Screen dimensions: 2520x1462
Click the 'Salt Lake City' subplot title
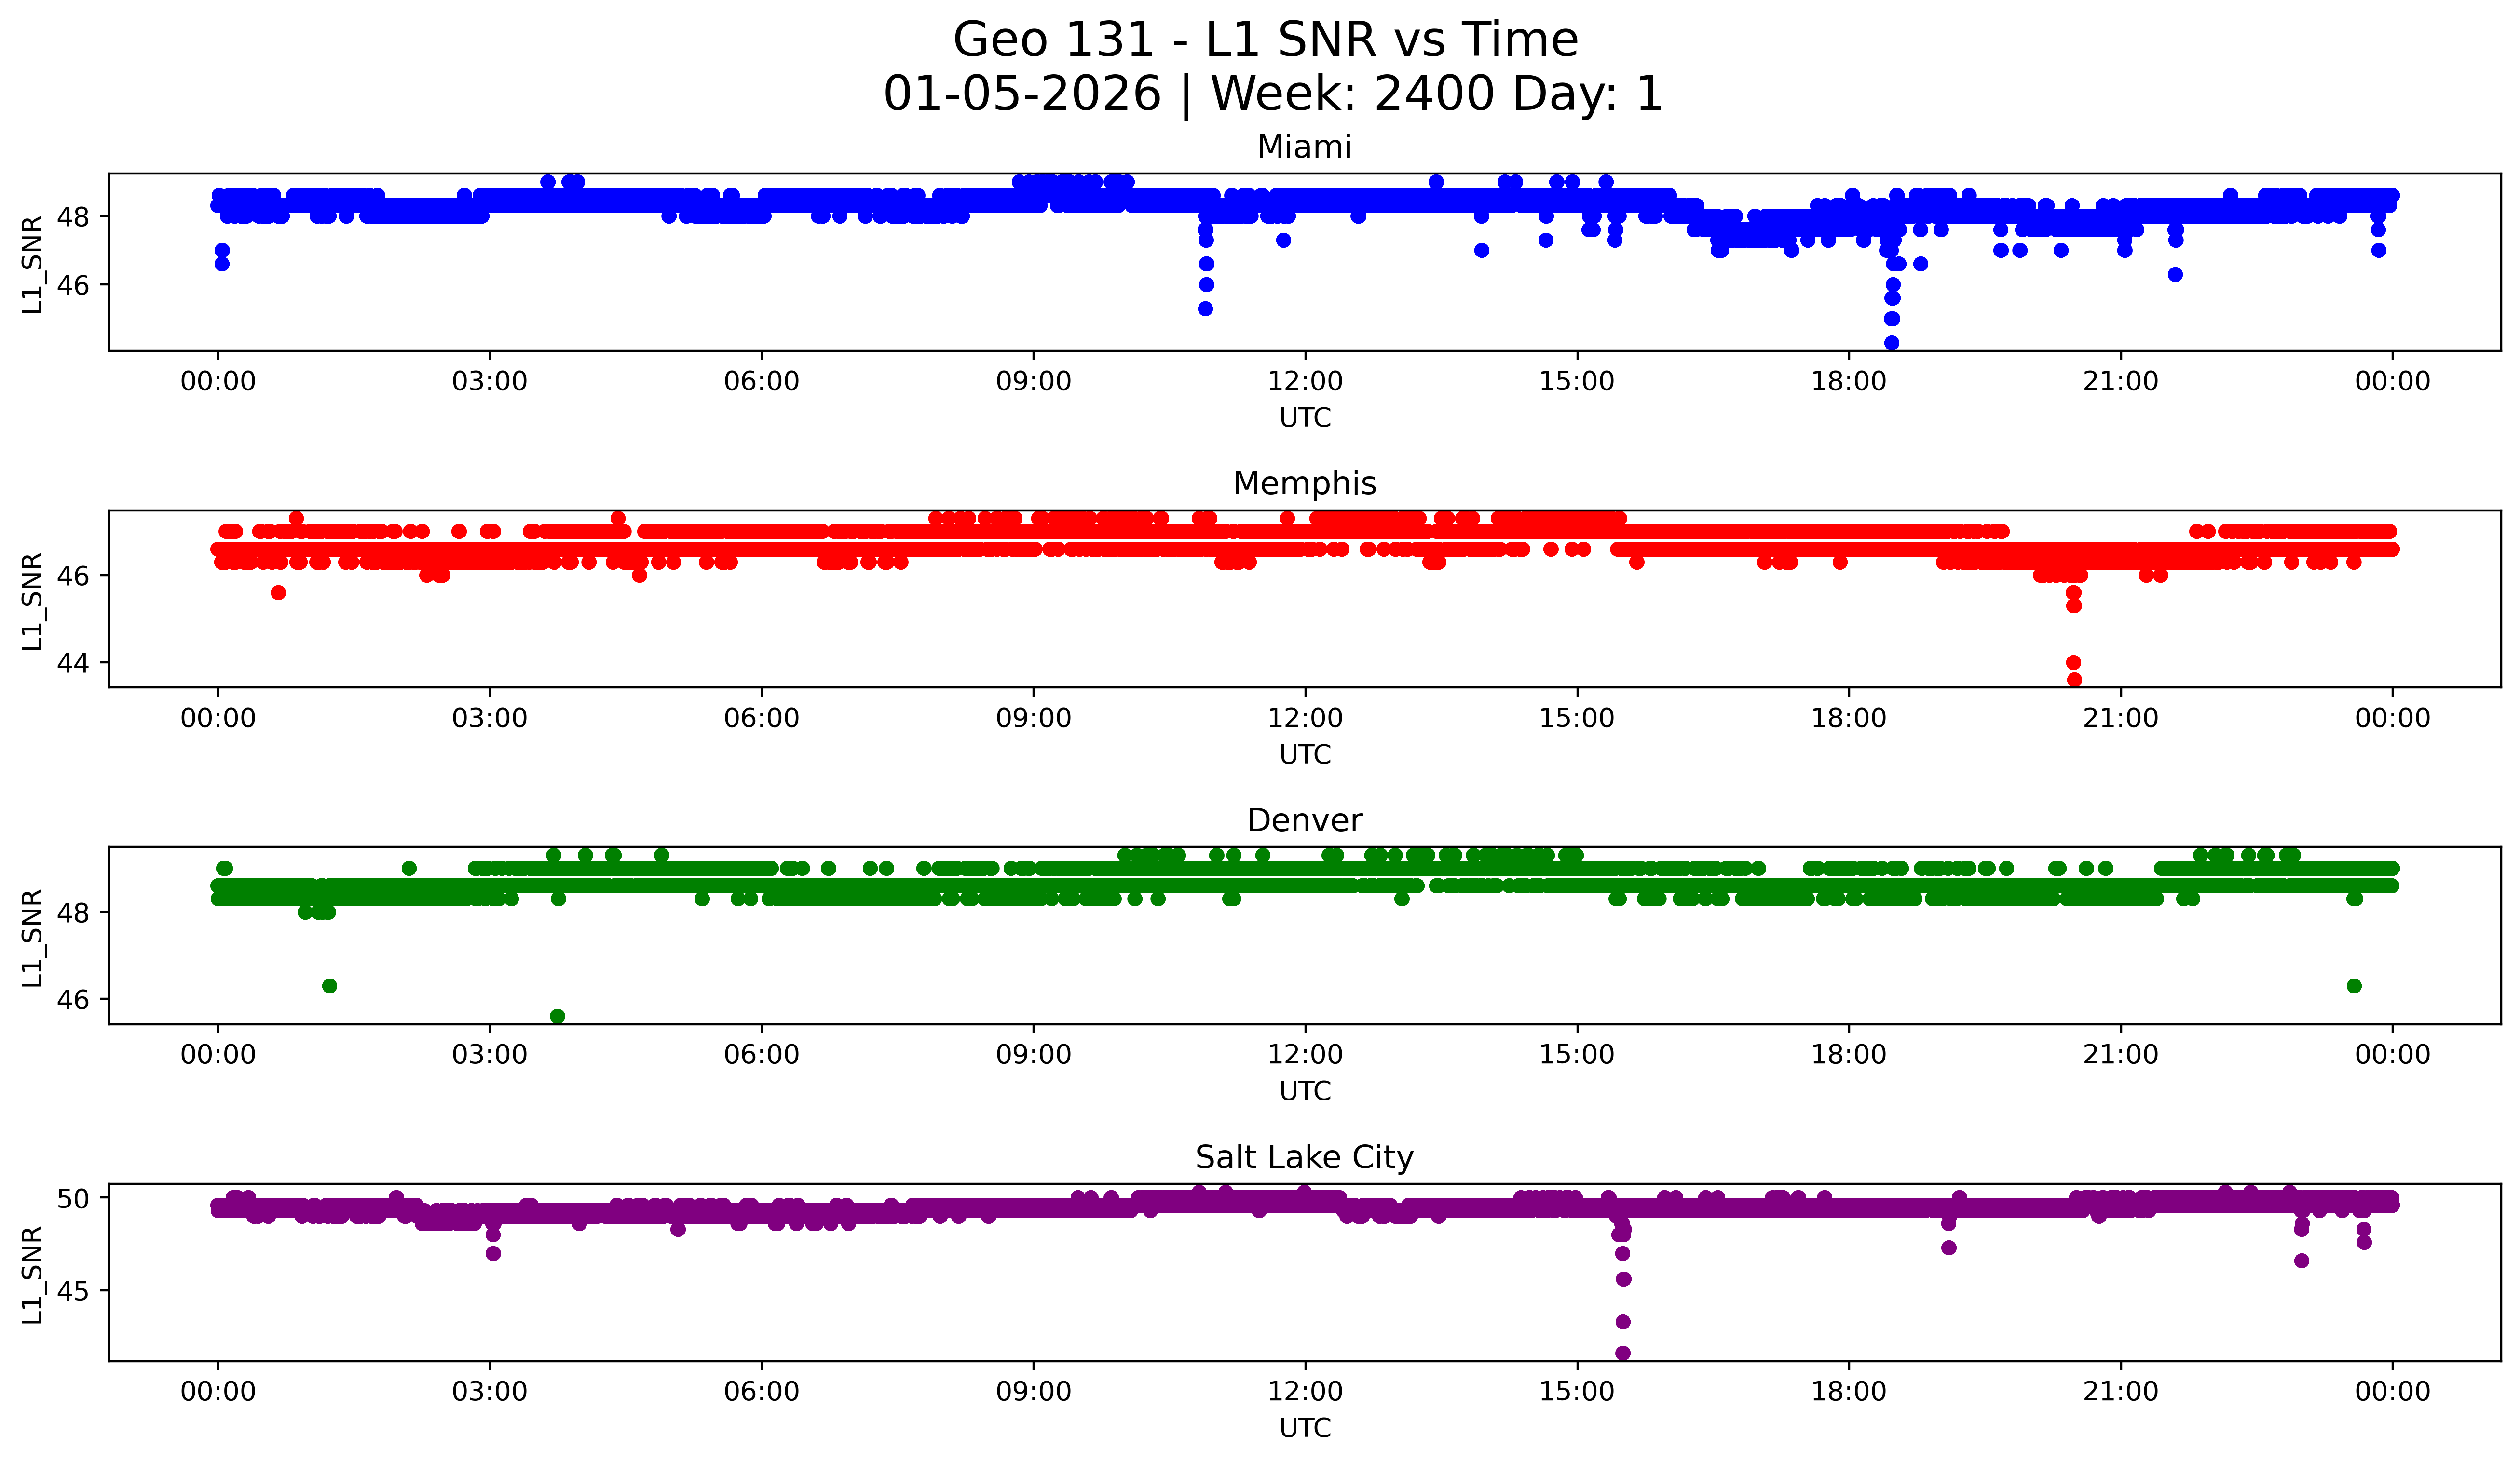tap(1304, 1157)
